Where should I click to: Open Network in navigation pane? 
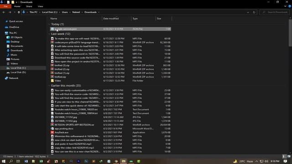(x=14, y=78)
